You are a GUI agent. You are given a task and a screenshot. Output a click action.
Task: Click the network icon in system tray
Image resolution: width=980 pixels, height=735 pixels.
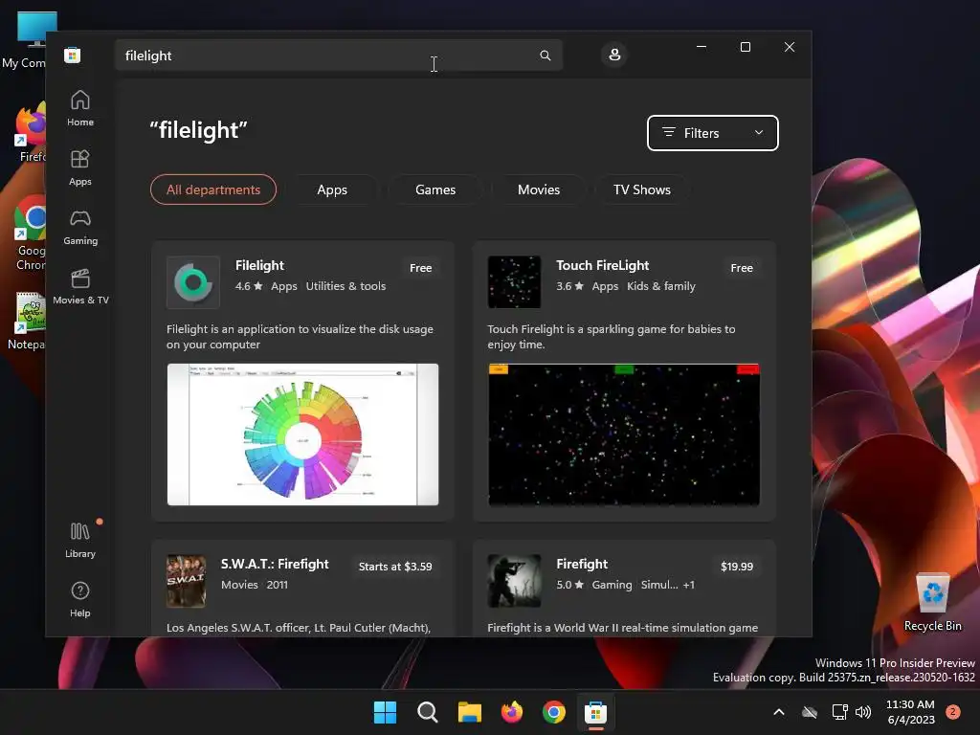(x=839, y=712)
